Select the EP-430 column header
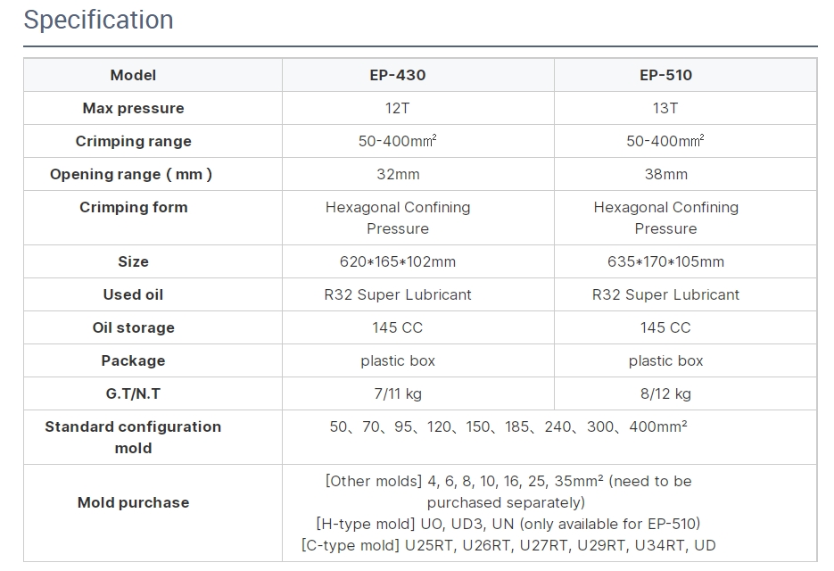834x571 pixels. pyautogui.click(x=397, y=75)
